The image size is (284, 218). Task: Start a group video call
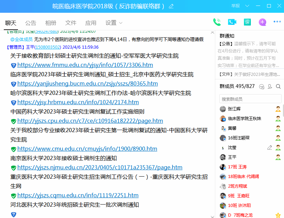click(x=232, y=22)
